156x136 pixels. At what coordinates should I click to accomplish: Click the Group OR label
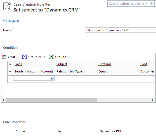[x=62, y=57]
